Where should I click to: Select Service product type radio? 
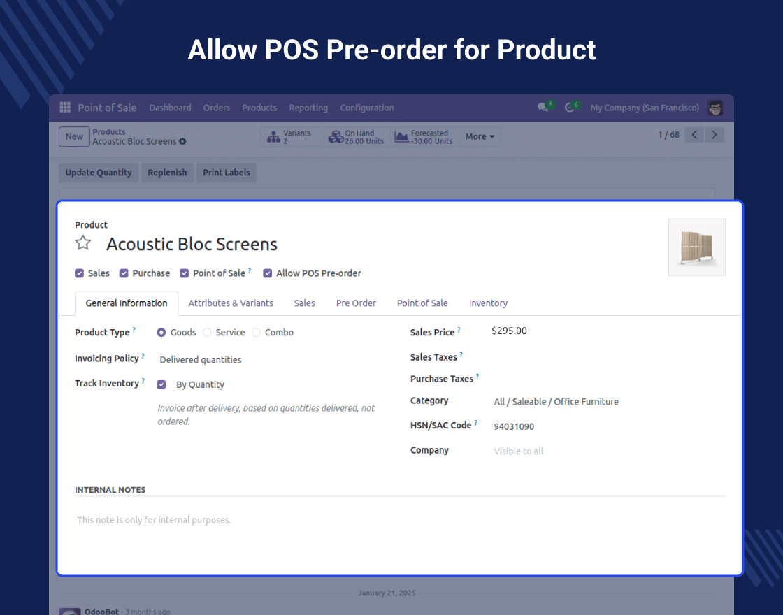pos(207,333)
